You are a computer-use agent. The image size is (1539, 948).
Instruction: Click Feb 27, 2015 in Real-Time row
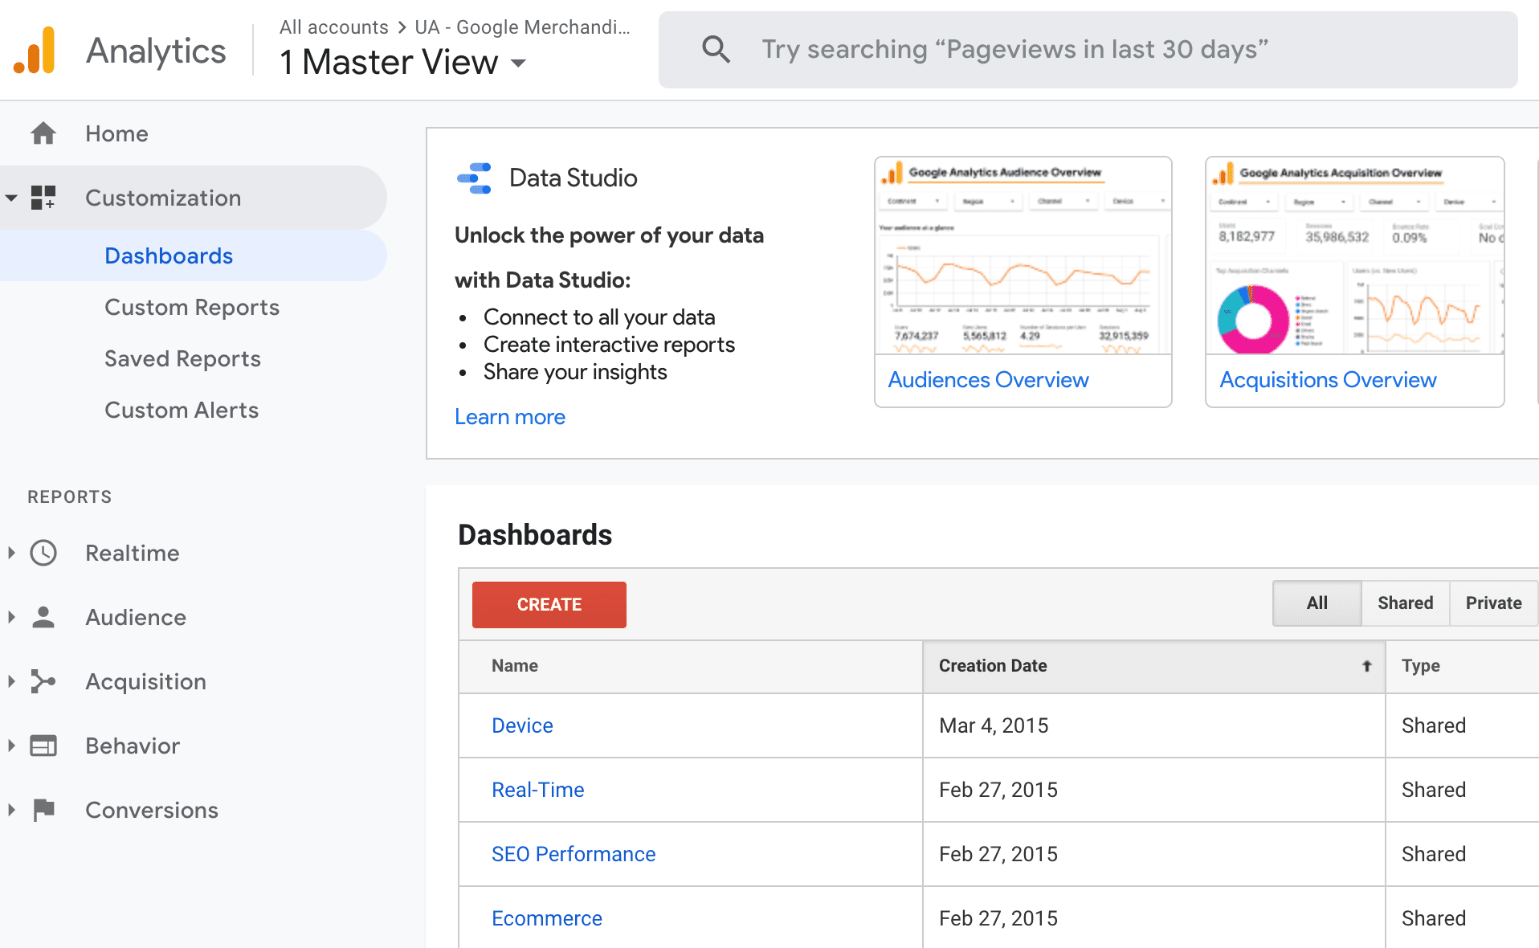pos(998,790)
